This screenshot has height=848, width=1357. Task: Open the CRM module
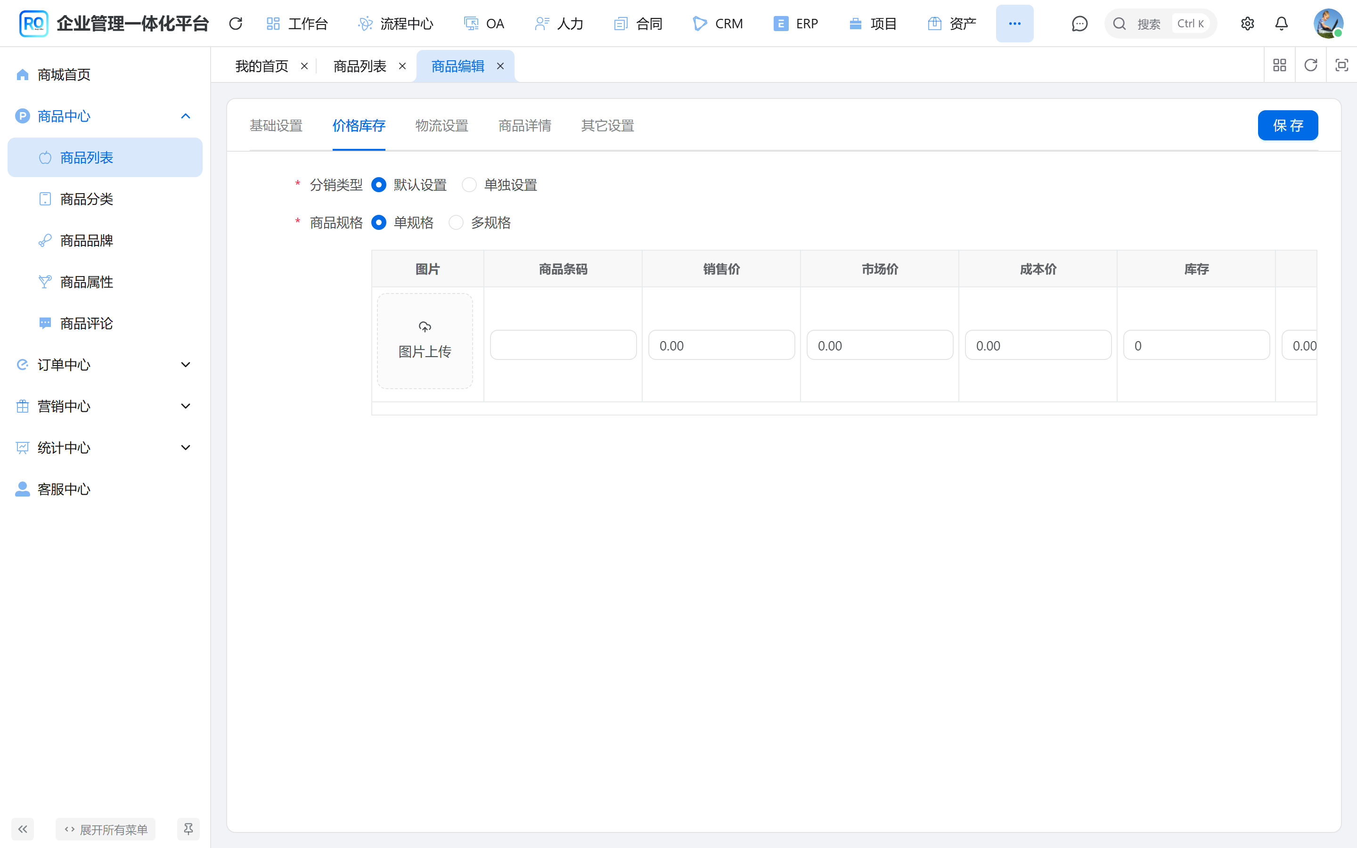(x=718, y=24)
